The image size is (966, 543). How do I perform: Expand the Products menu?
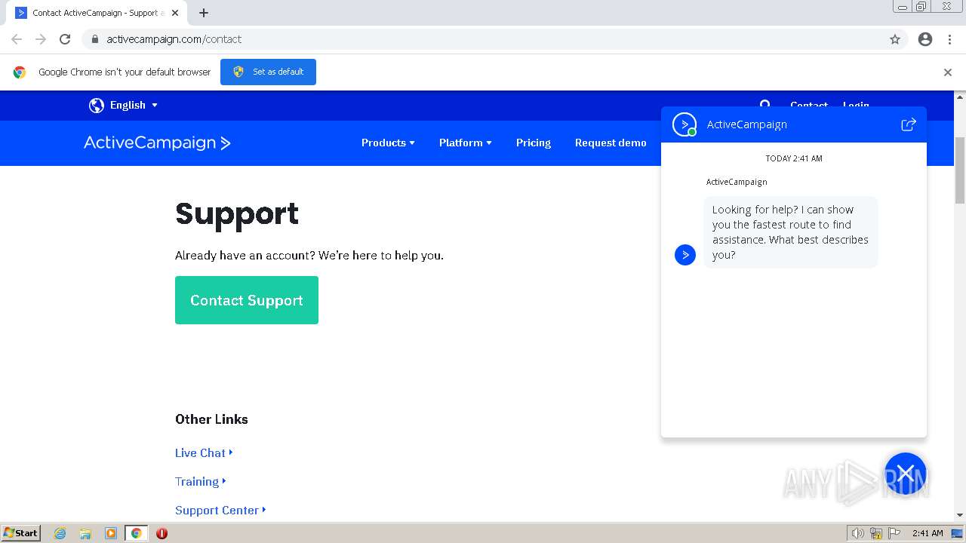pos(388,143)
